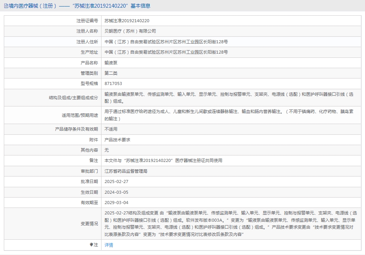Click the 生产地址 address value
The width and height of the screenshot is (365, 255).
(x=166, y=52)
